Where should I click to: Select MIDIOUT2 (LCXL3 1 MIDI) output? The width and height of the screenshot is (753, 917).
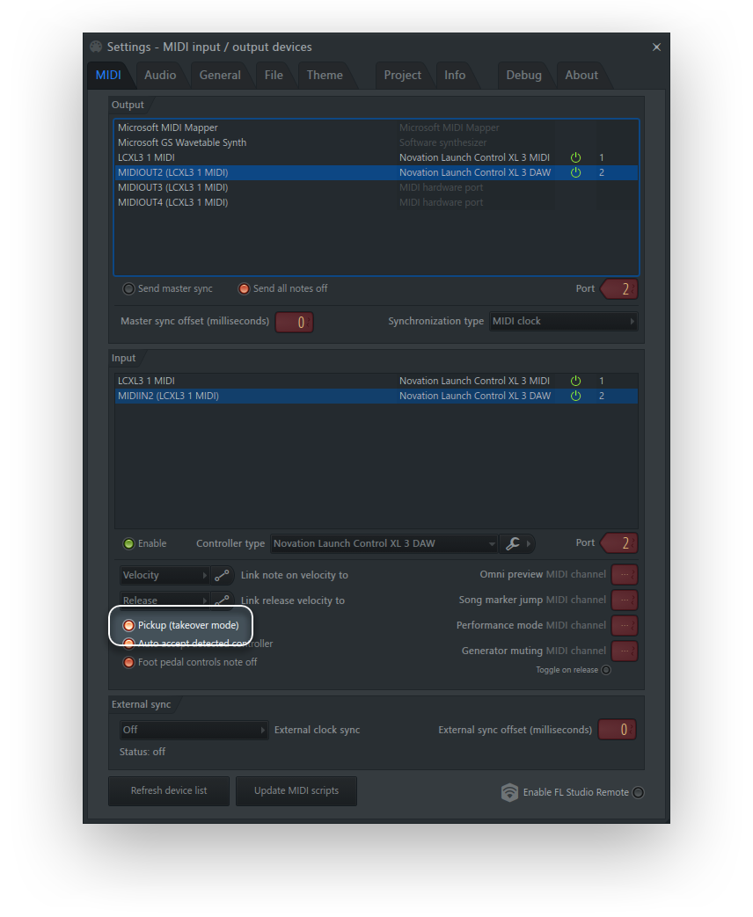[x=376, y=172]
